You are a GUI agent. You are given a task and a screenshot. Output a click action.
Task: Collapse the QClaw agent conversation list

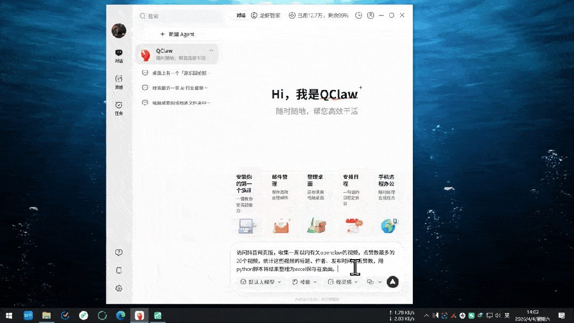coord(211,51)
